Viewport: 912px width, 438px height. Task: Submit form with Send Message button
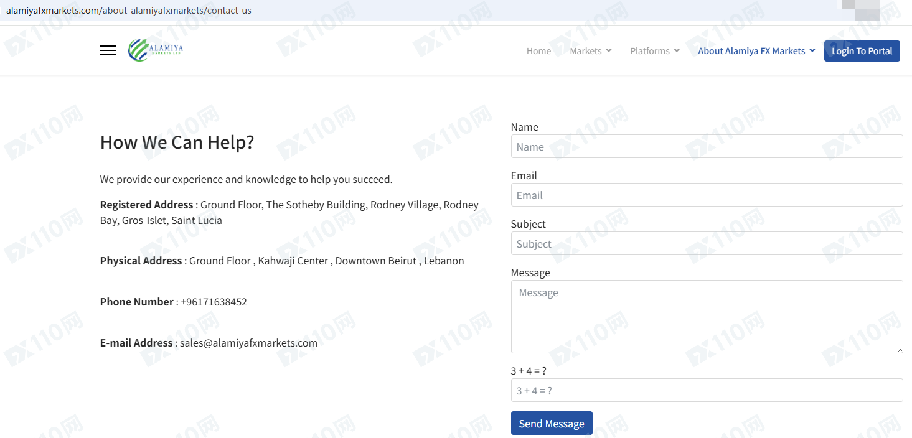pos(552,424)
